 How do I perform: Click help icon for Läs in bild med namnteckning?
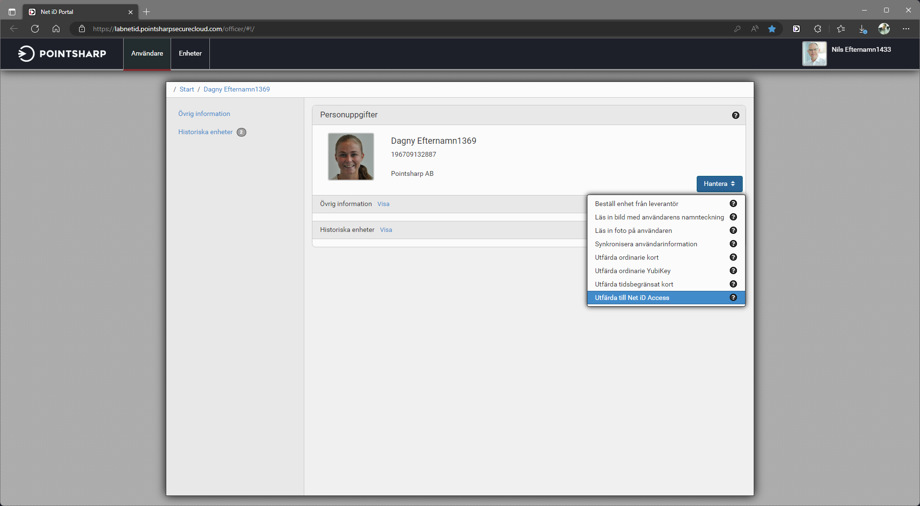(733, 217)
